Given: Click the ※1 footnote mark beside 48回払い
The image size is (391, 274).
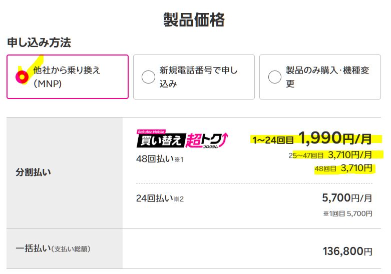Looking at the screenshot, I should 179,159.
